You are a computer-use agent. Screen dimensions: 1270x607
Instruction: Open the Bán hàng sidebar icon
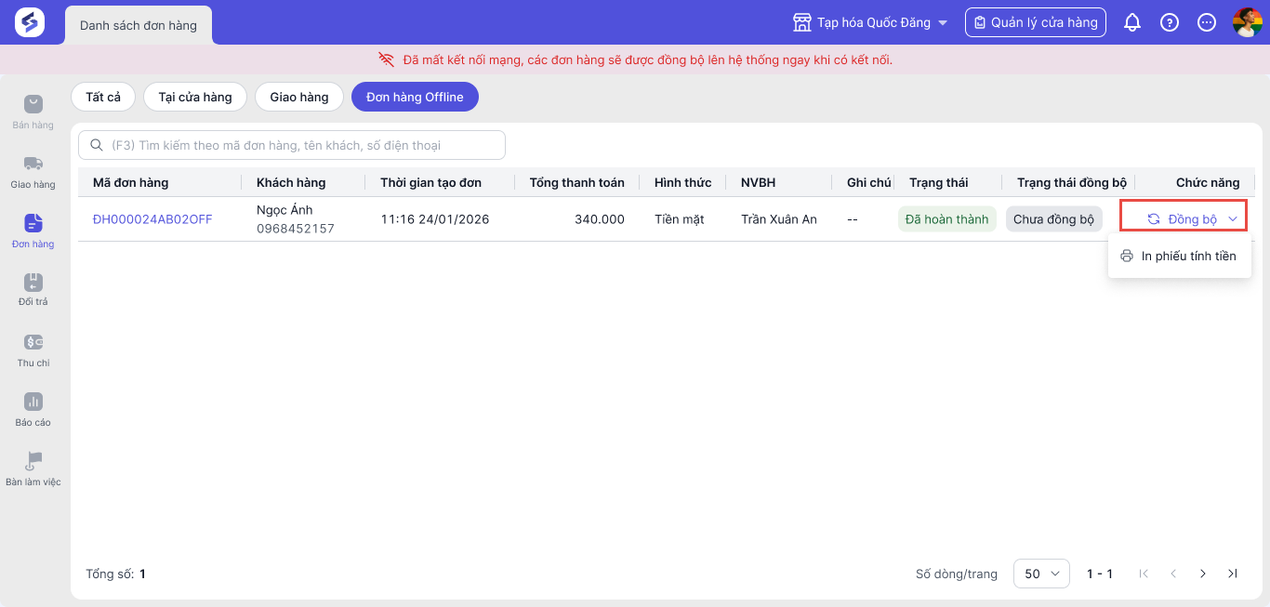[33, 104]
